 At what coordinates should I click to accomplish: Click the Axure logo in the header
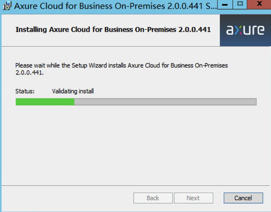[245, 30]
